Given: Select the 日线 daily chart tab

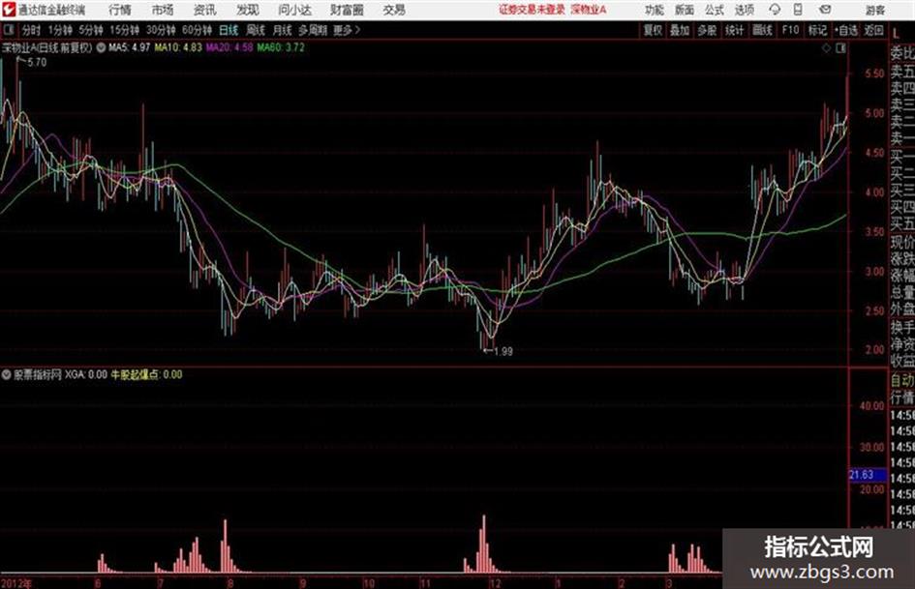Looking at the screenshot, I should coord(229,30).
